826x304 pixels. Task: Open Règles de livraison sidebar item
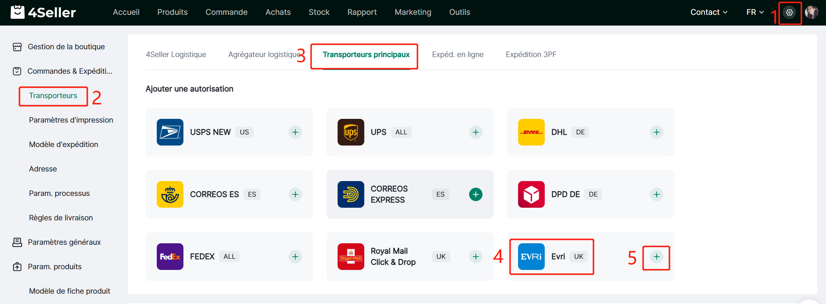61,218
